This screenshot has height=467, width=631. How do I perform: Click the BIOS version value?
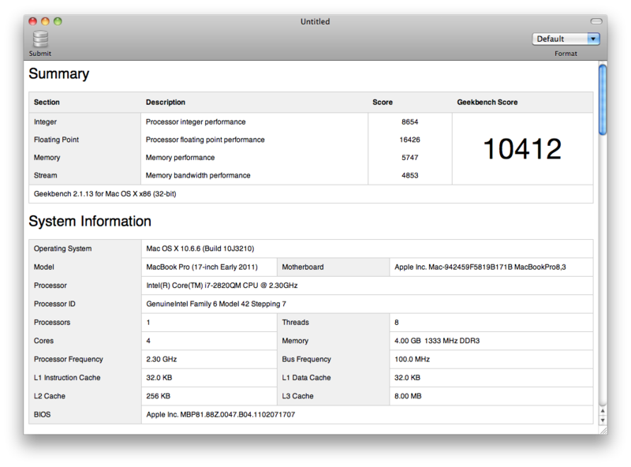pos(221,414)
